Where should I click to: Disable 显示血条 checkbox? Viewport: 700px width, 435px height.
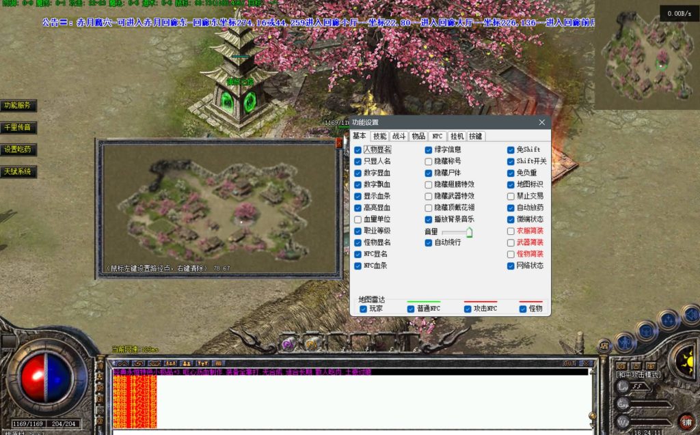(x=358, y=196)
